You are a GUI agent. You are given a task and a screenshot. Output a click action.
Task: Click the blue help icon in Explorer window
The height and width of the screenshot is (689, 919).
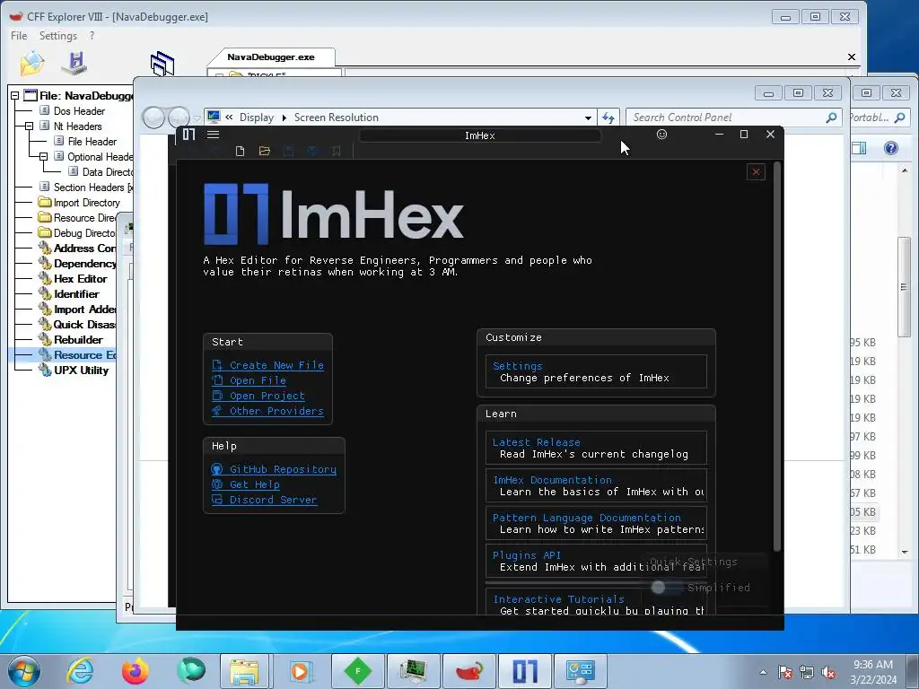(x=891, y=148)
